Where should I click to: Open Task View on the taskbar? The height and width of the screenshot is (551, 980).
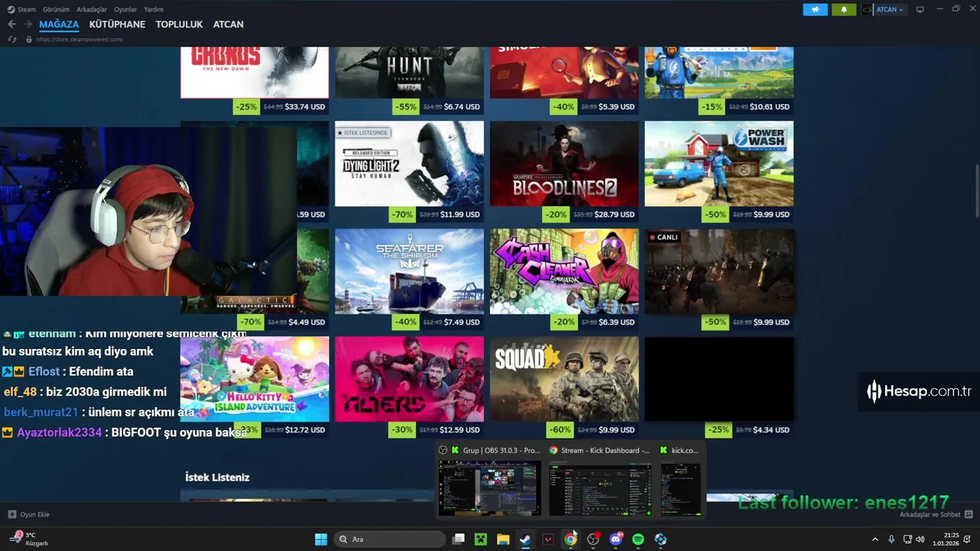coord(458,539)
